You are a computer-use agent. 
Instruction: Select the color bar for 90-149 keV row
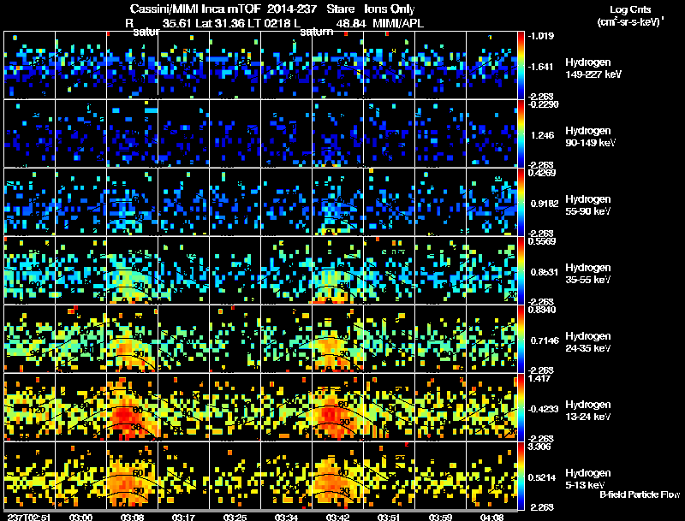tap(521, 133)
